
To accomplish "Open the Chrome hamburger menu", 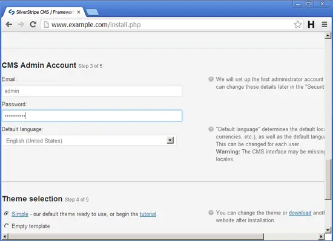I will (325, 25).
